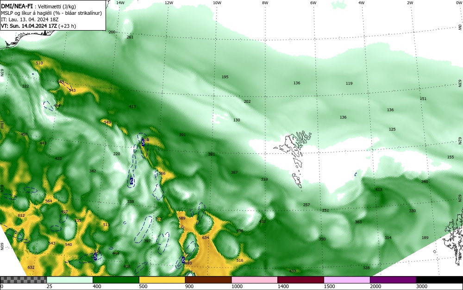Click the 10W longitude label

click(217, 3)
